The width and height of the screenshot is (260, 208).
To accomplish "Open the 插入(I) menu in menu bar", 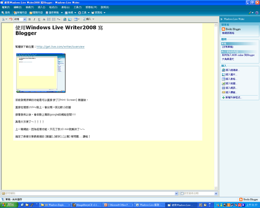I will pyautogui.click(x=42, y=7).
